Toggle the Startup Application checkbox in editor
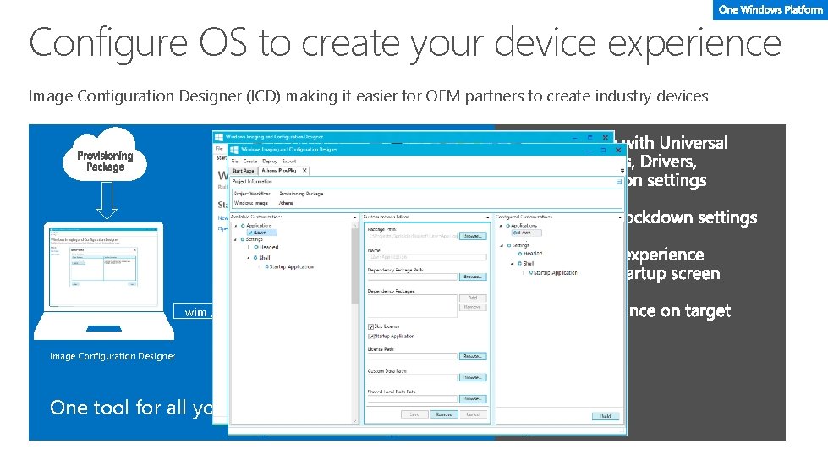Viewport: 828px width, 466px height. click(370, 336)
